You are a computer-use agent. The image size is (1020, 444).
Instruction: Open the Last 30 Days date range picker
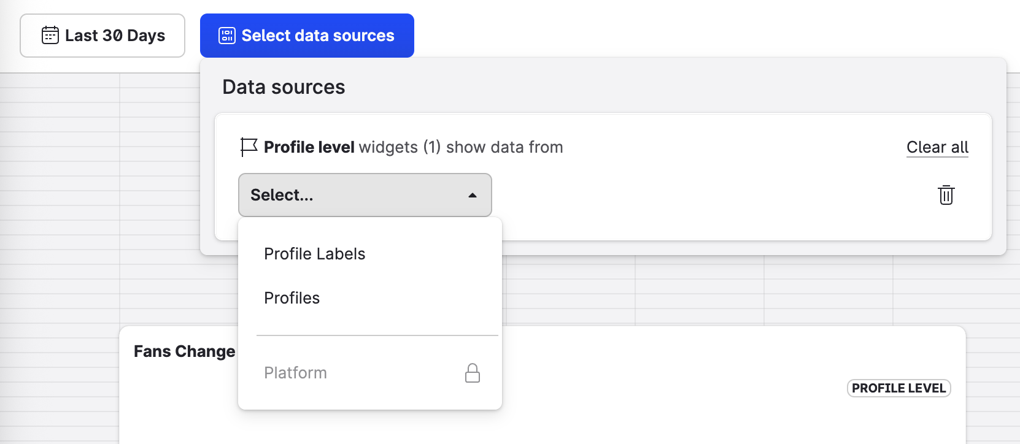102,36
